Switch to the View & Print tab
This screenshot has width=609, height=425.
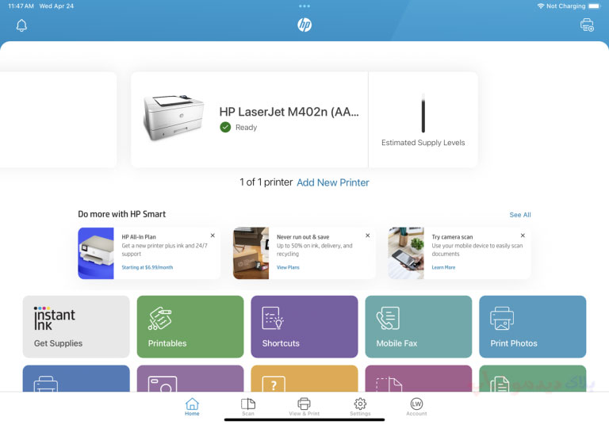[x=304, y=407]
